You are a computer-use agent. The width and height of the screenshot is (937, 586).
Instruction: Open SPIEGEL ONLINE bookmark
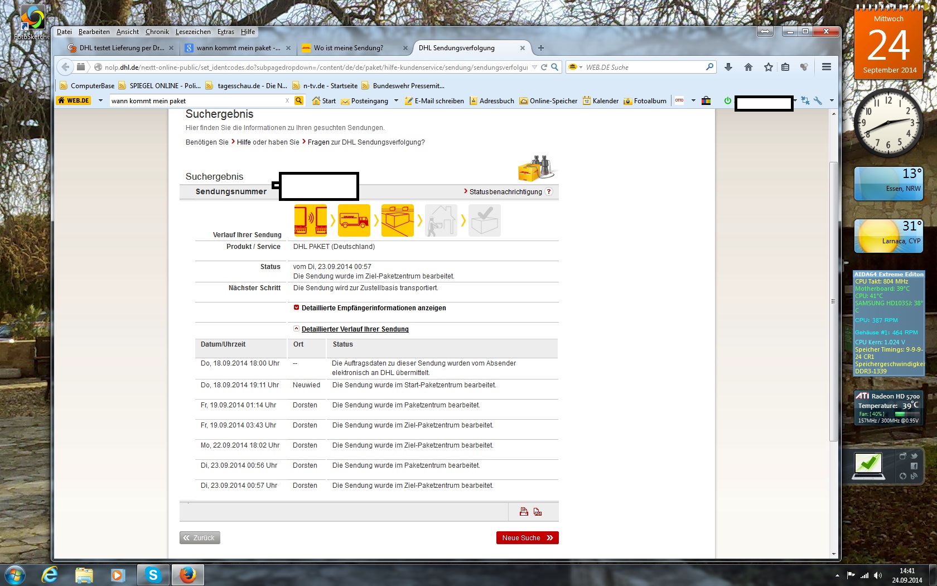tap(160, 85)
